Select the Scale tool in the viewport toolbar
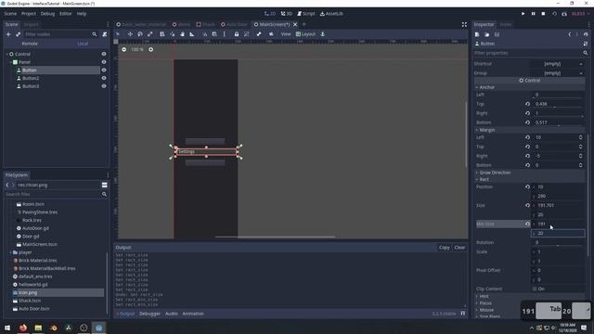 tap(150, 34)
